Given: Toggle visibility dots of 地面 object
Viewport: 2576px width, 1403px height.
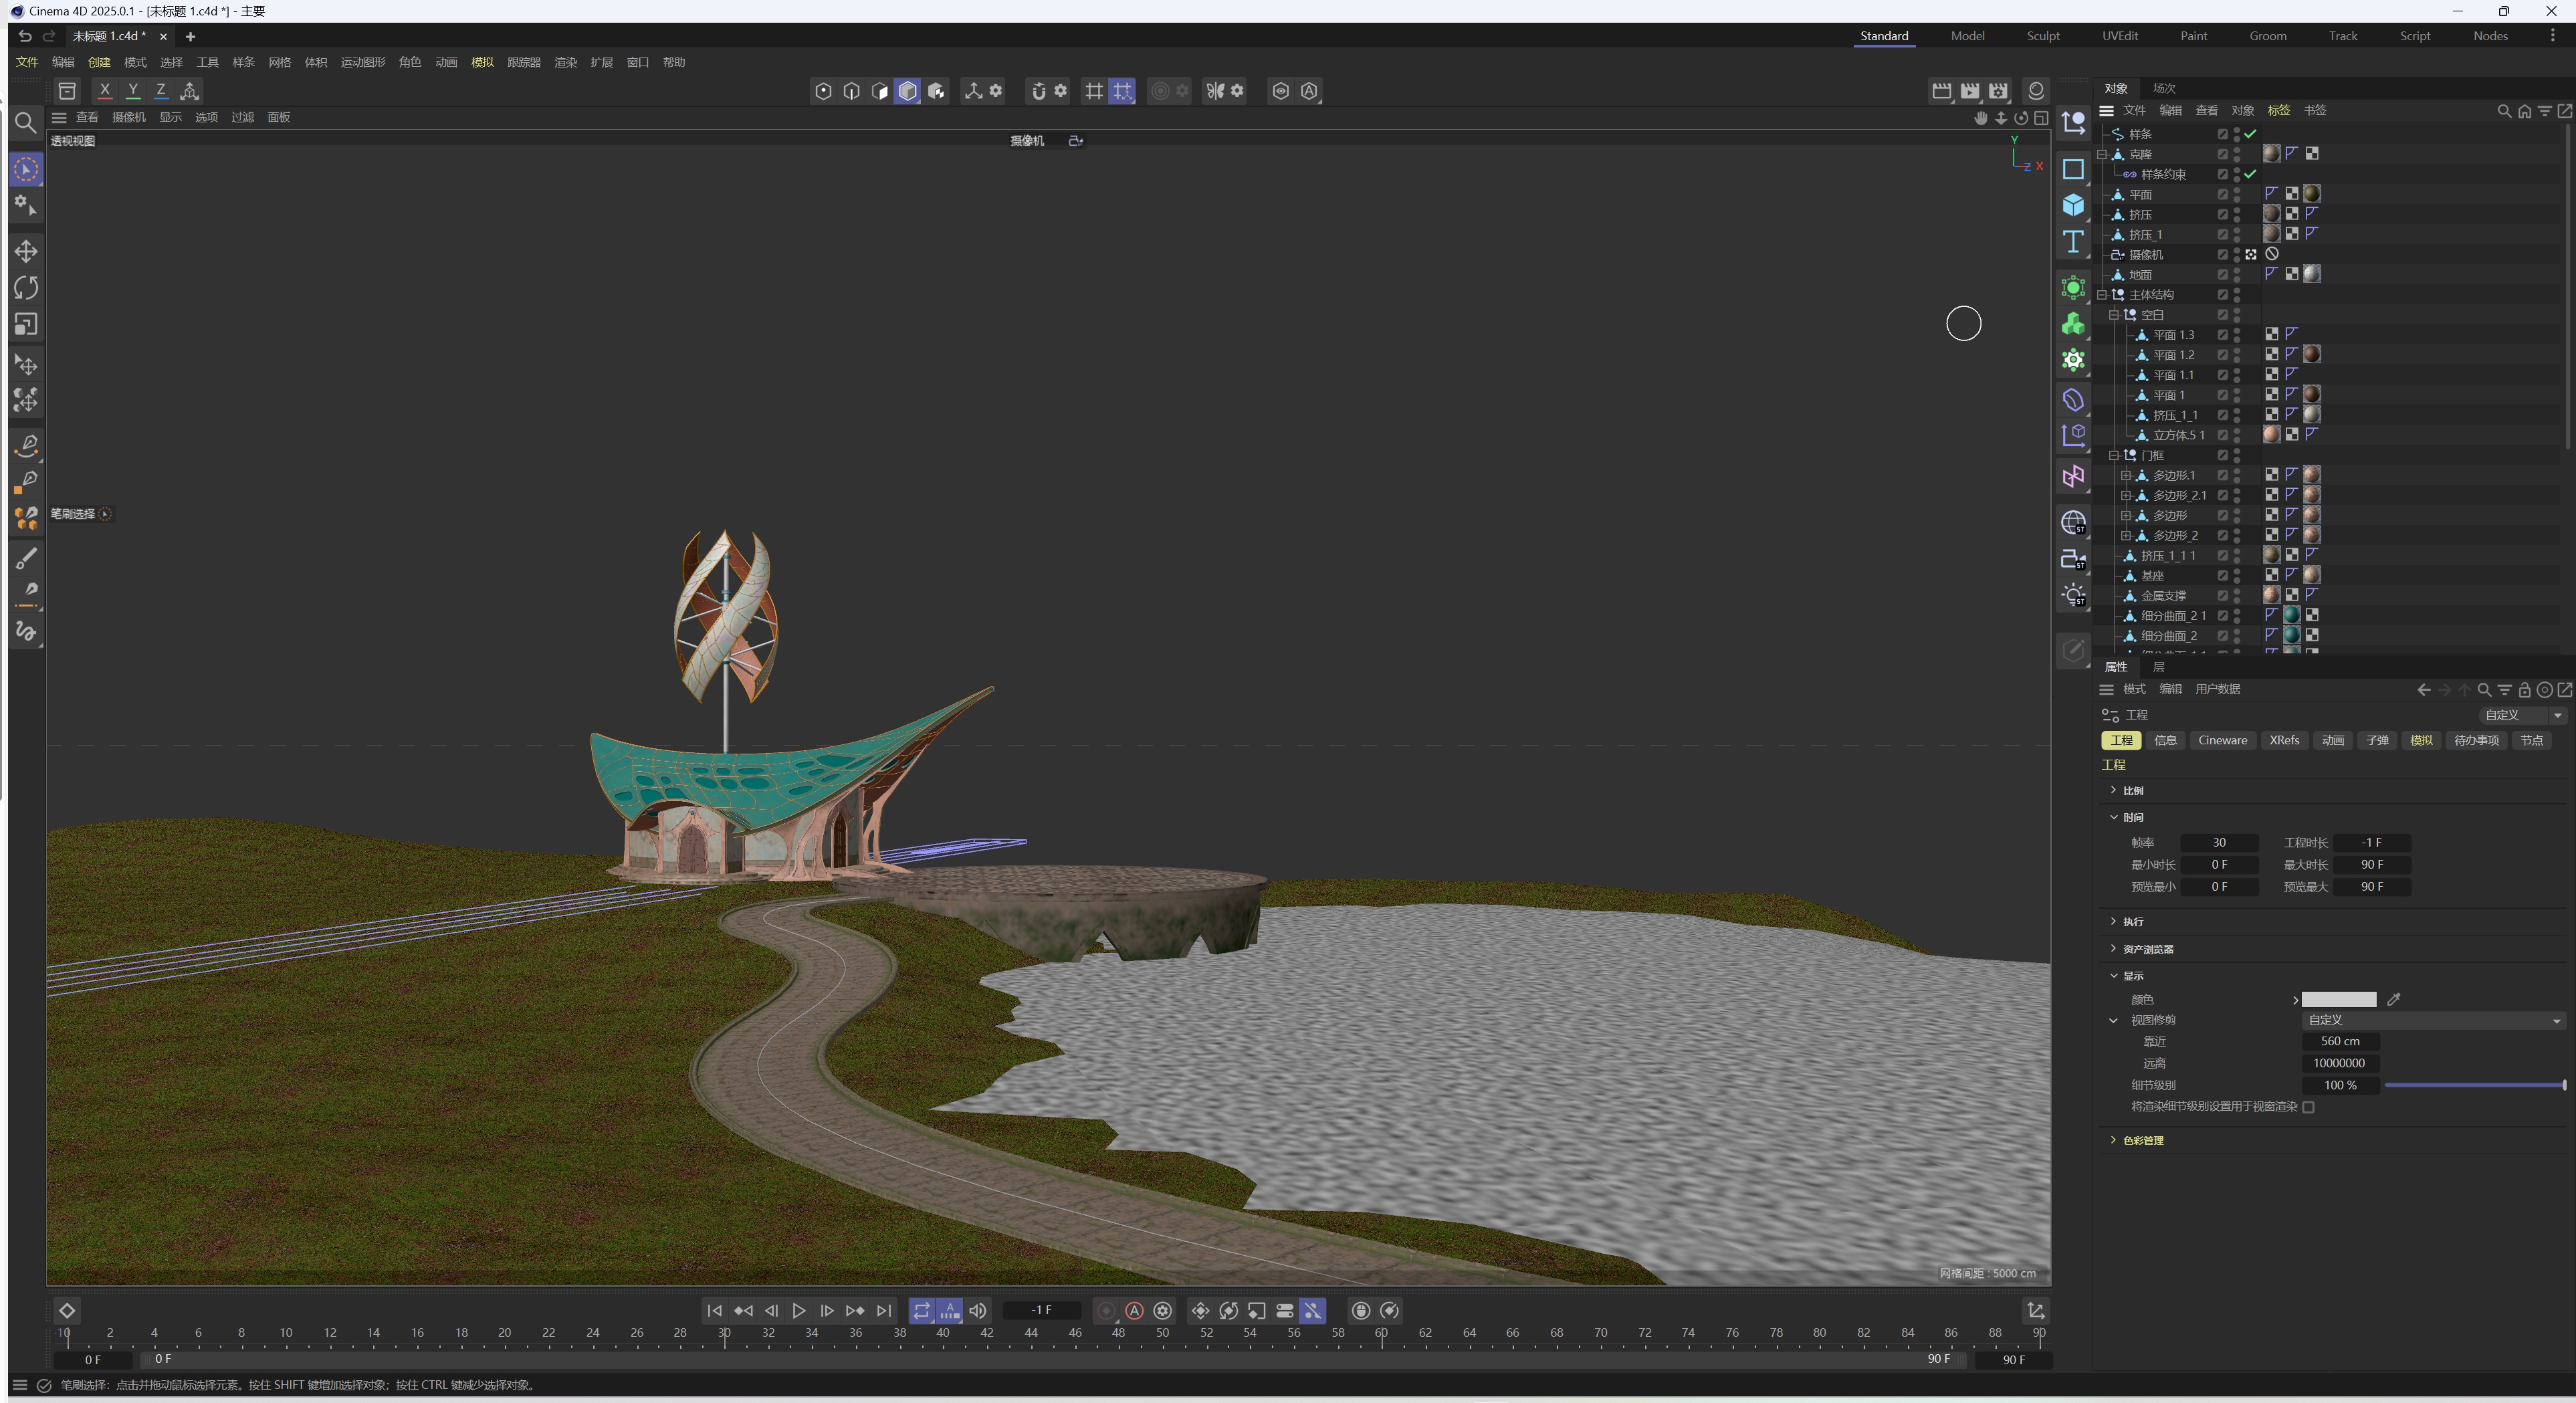Looking at the screenshot, I should (2237, 275).
